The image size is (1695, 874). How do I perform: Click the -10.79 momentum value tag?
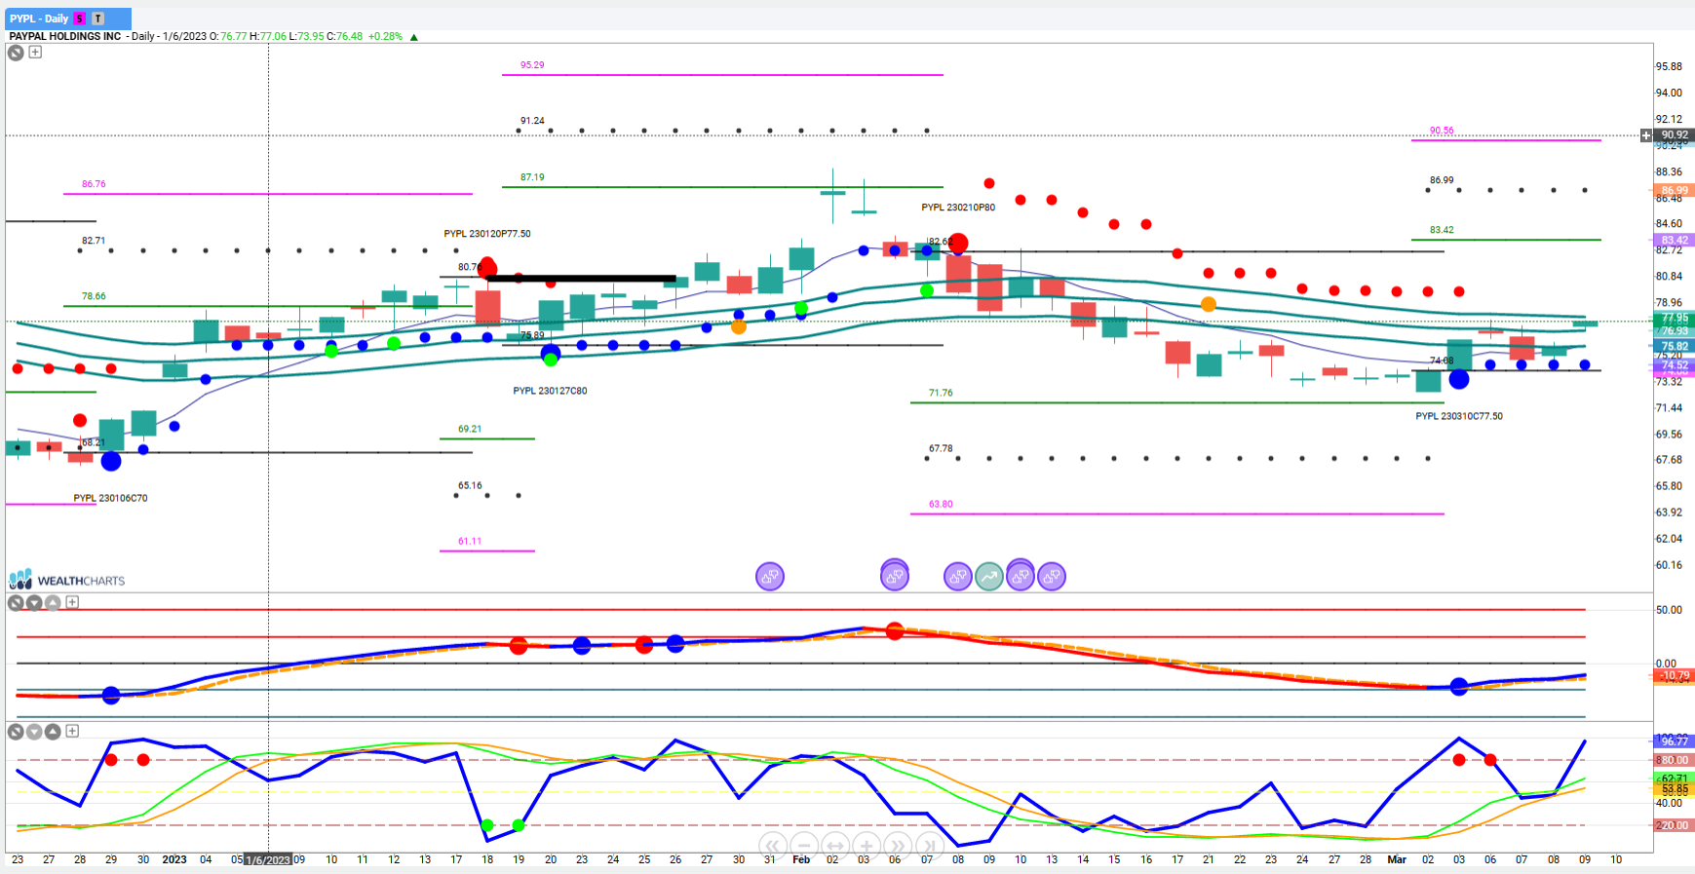(x=1675, y=675)
